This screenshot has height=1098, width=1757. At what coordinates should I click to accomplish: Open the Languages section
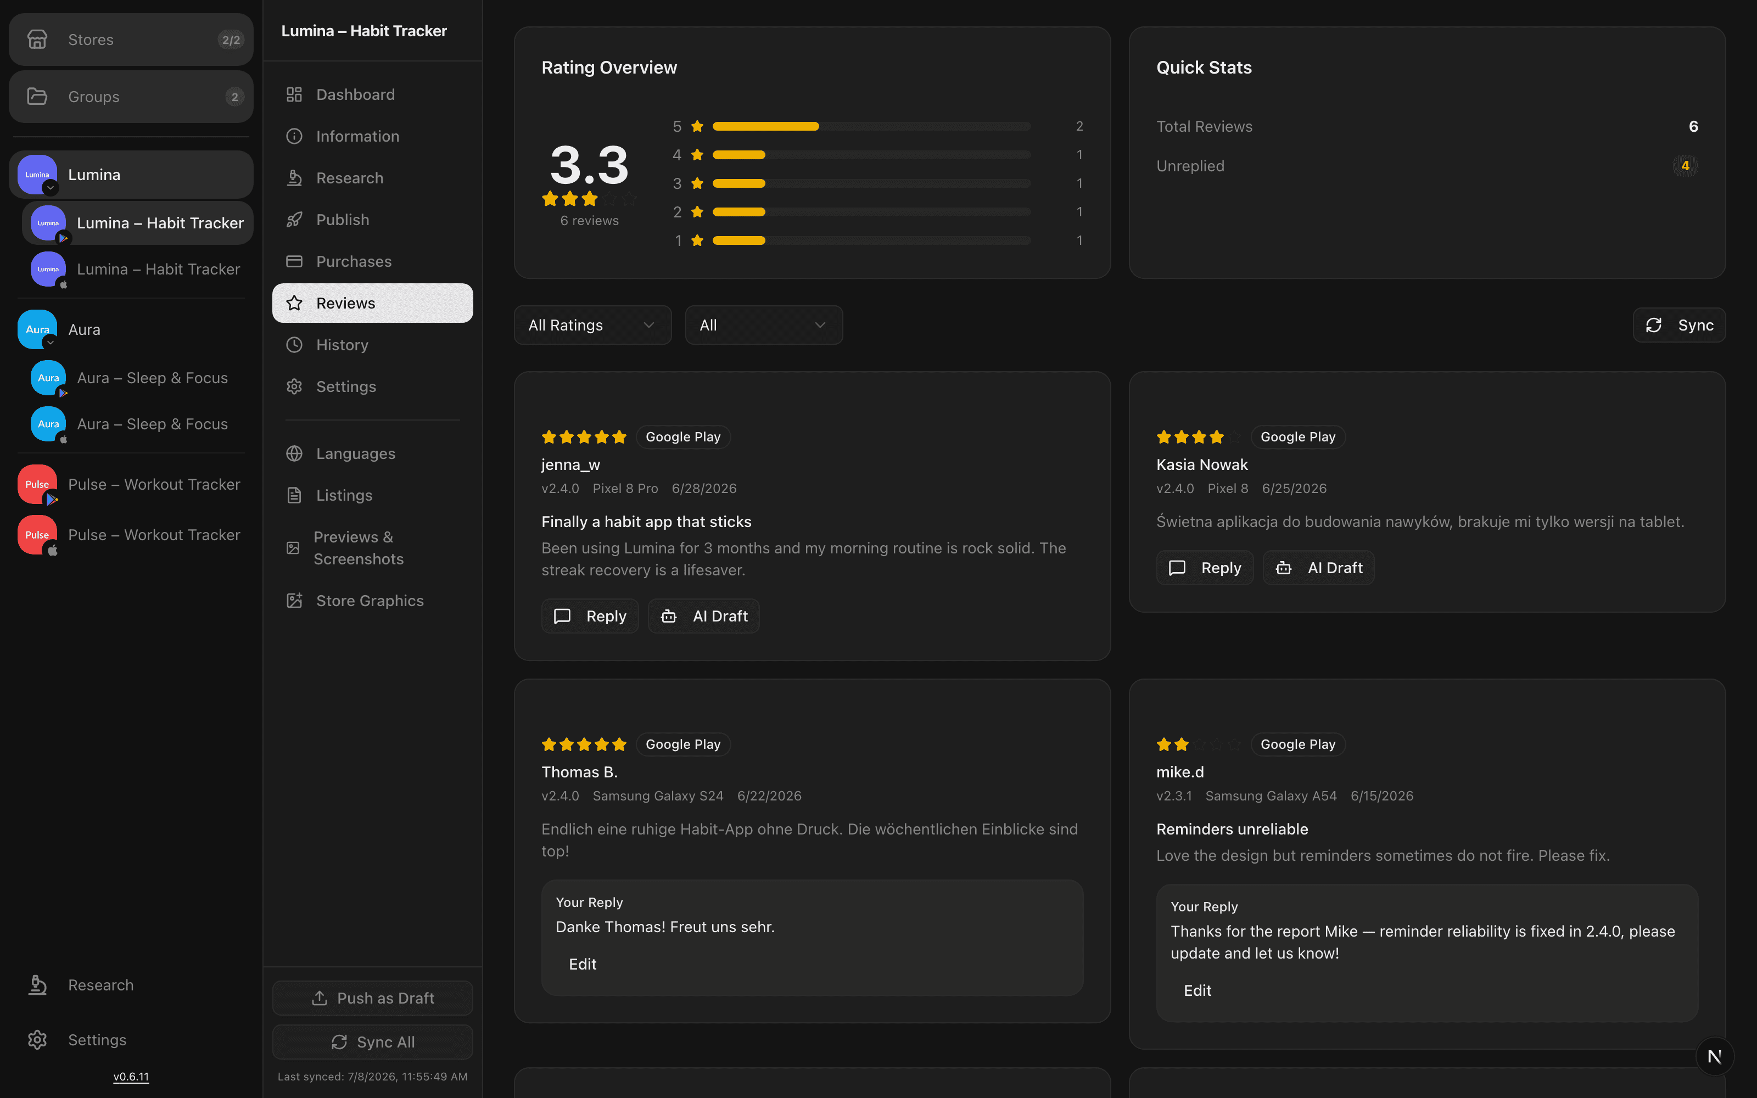(372, 453)
